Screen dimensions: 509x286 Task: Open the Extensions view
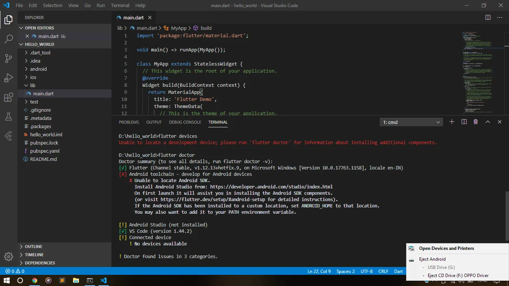point(9,98)
